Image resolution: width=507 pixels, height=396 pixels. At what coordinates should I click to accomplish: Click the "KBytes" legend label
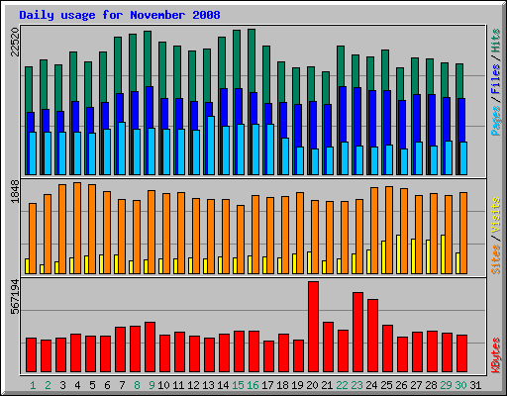click(496, 355)
